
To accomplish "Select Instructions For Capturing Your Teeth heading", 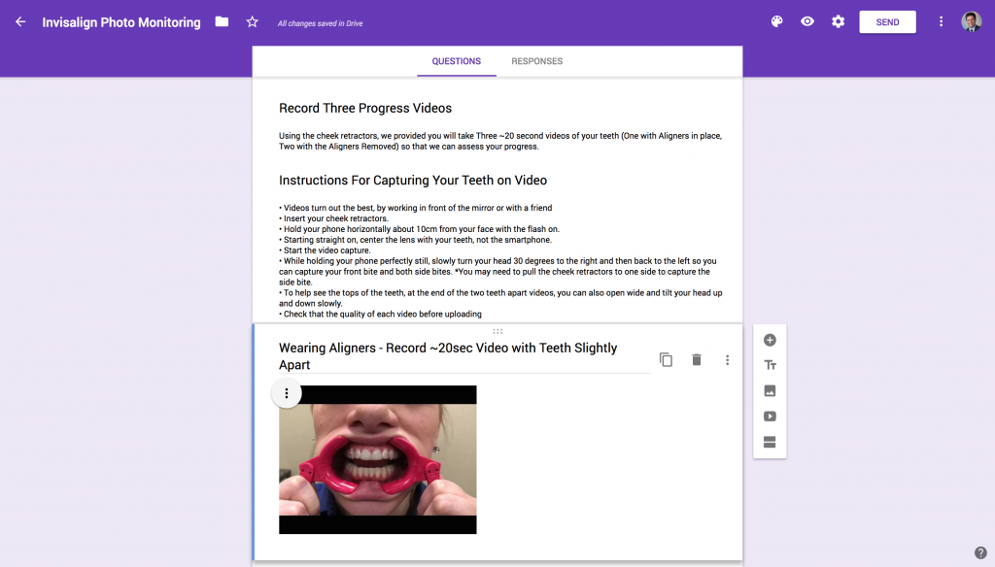I will (412, 181).
